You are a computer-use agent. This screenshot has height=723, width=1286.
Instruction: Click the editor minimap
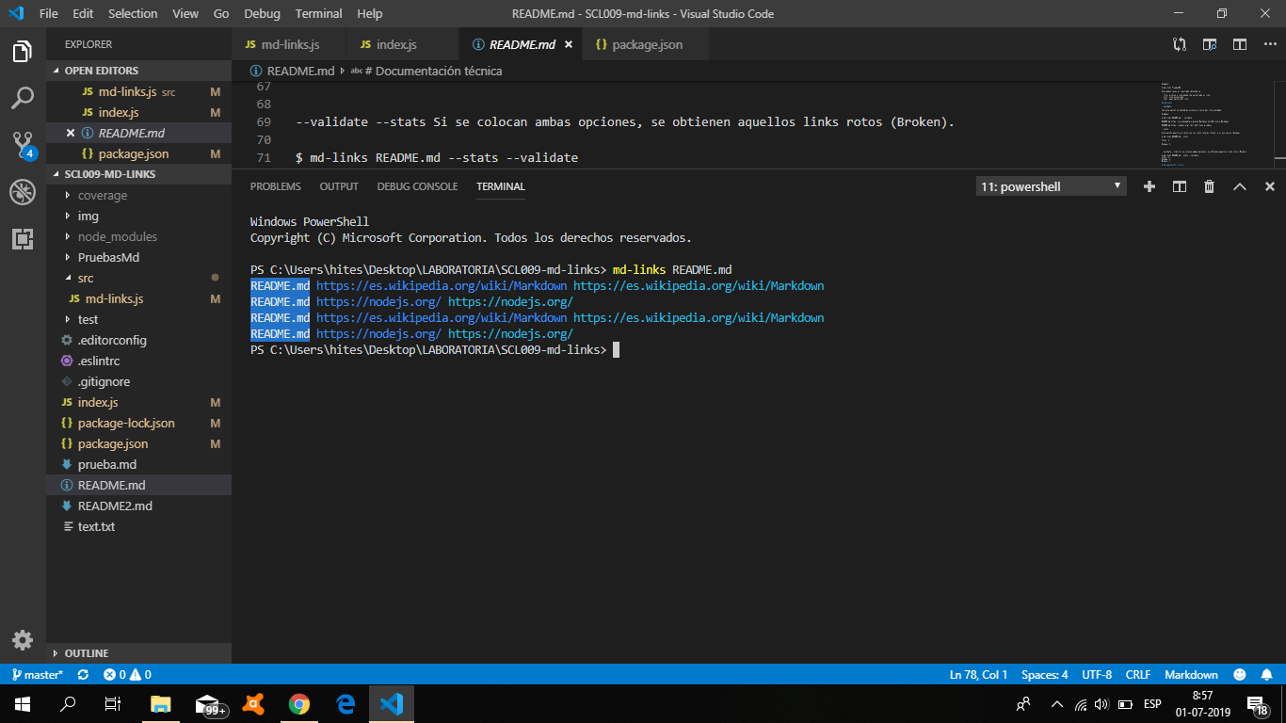click(x=1216, y=124)
